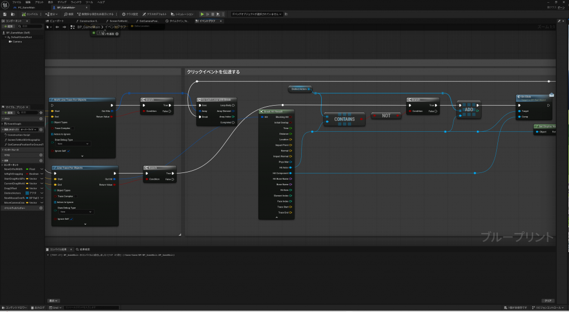Screen dimensions: 569x312
Task: Toggle visibility eye for NowOrthoWidth variable
Action: (x=42, y=169)
